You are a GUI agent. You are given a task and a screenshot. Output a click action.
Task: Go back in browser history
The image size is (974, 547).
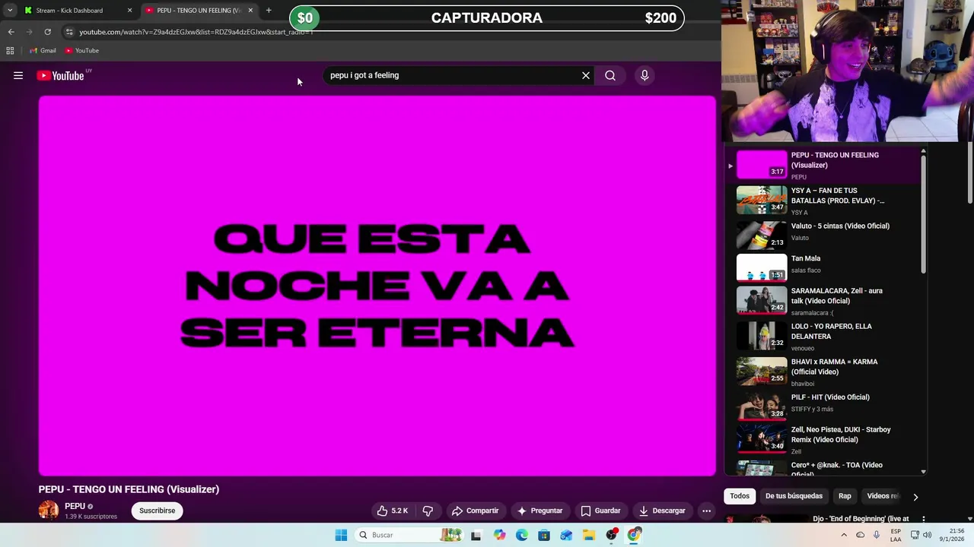(x=11, y=32)
